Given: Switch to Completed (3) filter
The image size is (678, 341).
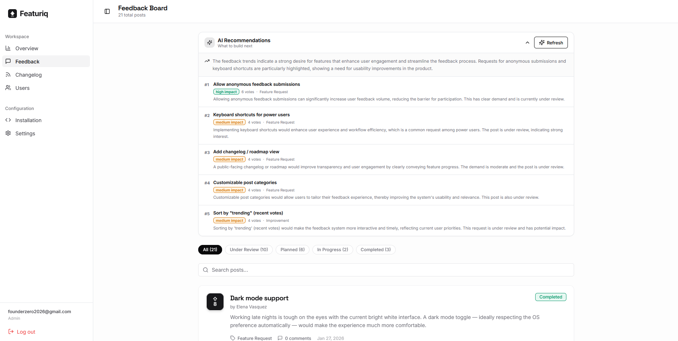Looking at the screenshot, I should click(x=375, y=250).
